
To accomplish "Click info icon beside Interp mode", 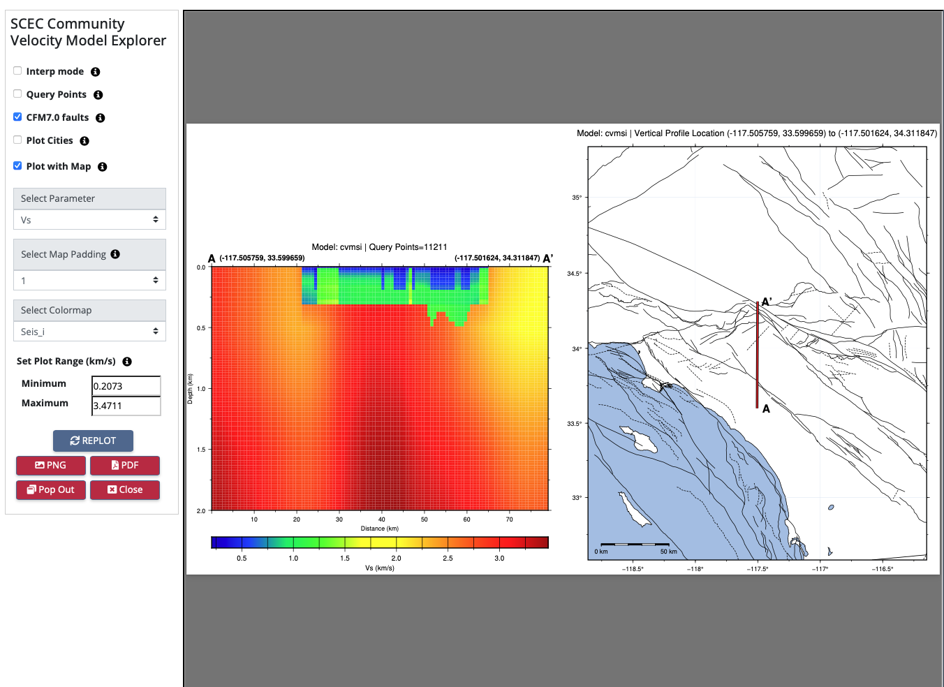I will point(96,72).
